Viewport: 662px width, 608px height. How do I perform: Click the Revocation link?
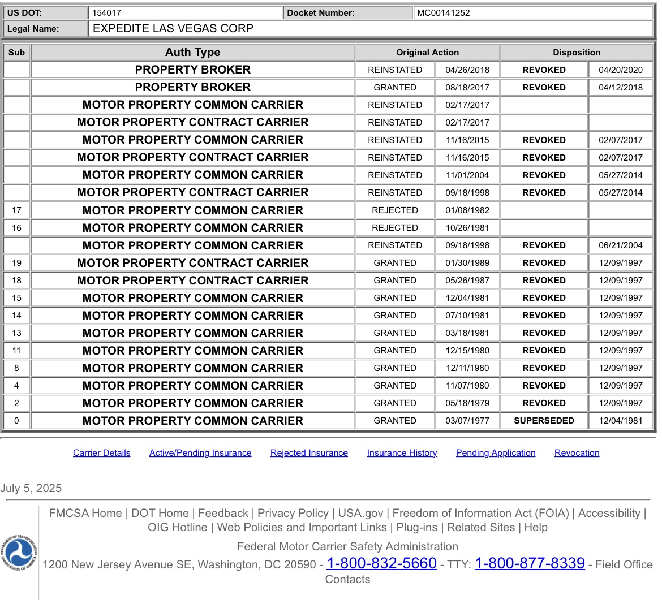pyautogui.click(x=577, y=453)
